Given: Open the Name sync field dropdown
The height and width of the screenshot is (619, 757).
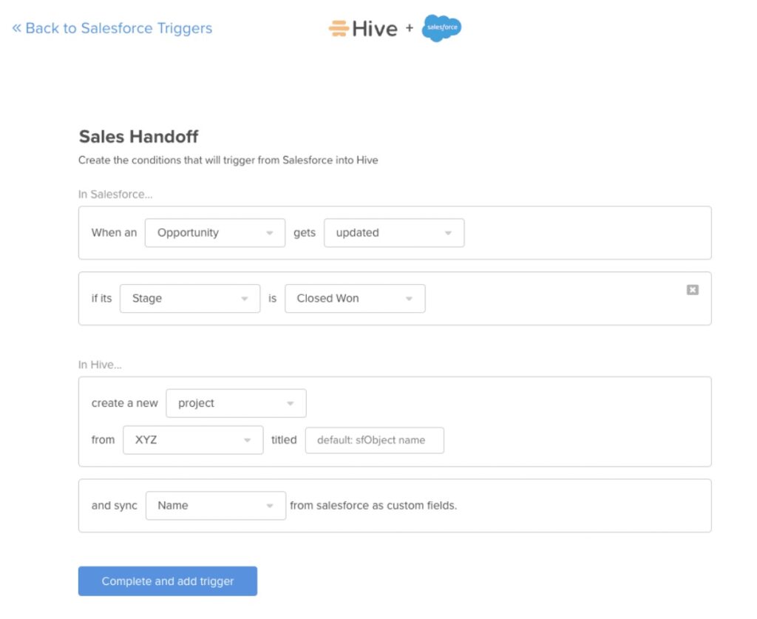Looking at the screenshot, I should [216, 505].
